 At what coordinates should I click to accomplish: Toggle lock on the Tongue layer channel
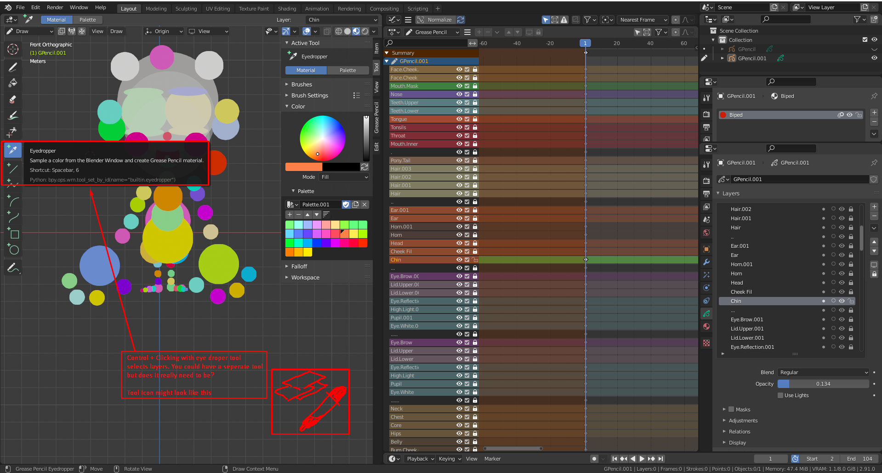click(475, 119)
